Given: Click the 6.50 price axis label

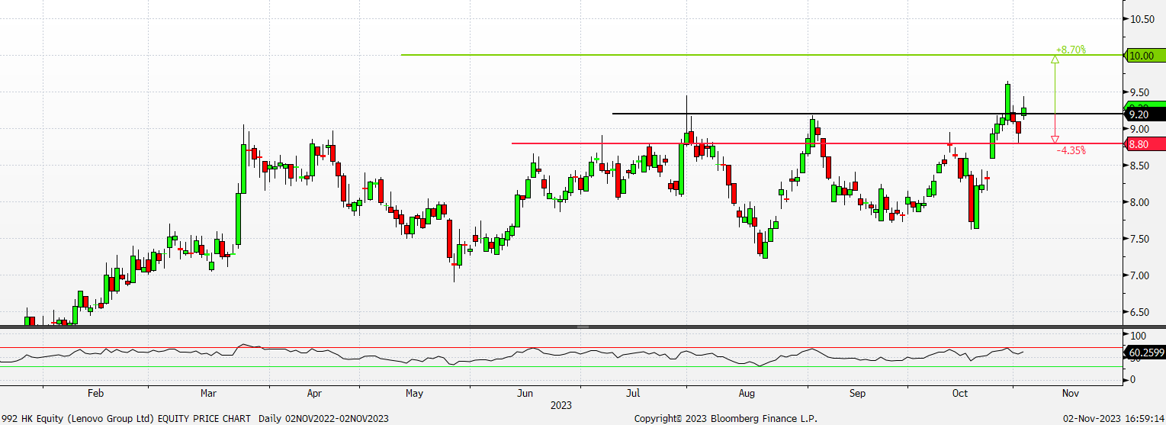Looking at the screenshot, I should pyautogui.click(x=1139, y=312).
